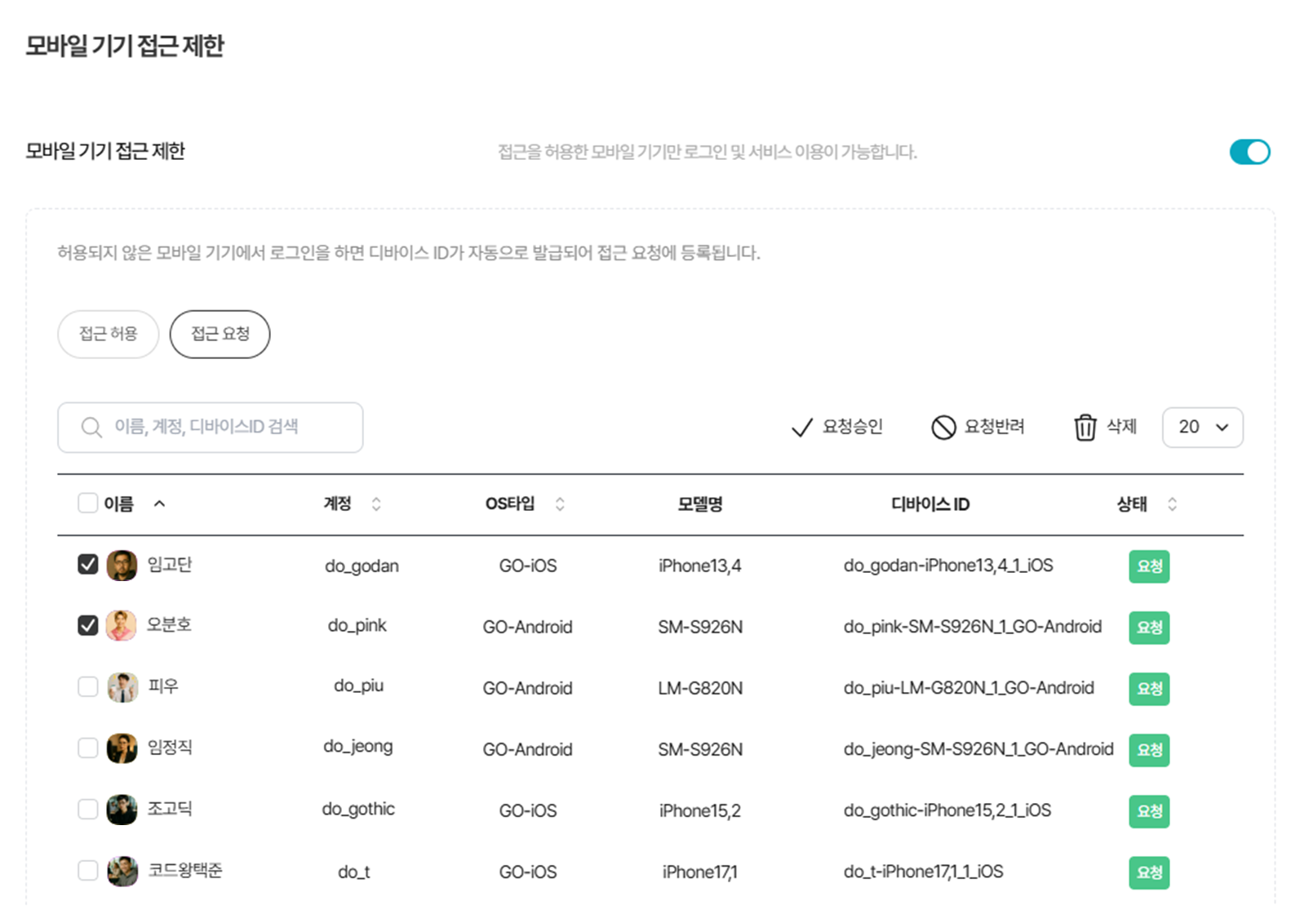Check the checkbox for 임정직
This screenshot has height=910, width=1300.
pyautogui.click(x=88, y=748)
